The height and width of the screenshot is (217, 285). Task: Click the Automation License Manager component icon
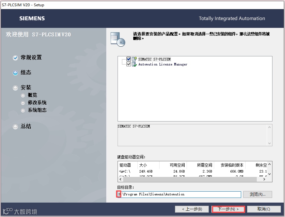pos(134,64)
